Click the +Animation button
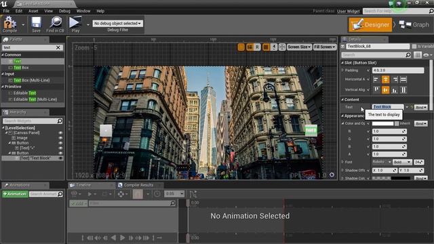Viewport: 434px width, 244px height. (15, 194)
